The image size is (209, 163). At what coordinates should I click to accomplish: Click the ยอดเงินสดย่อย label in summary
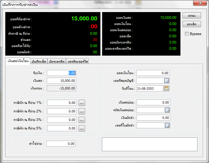pos(121,30)
